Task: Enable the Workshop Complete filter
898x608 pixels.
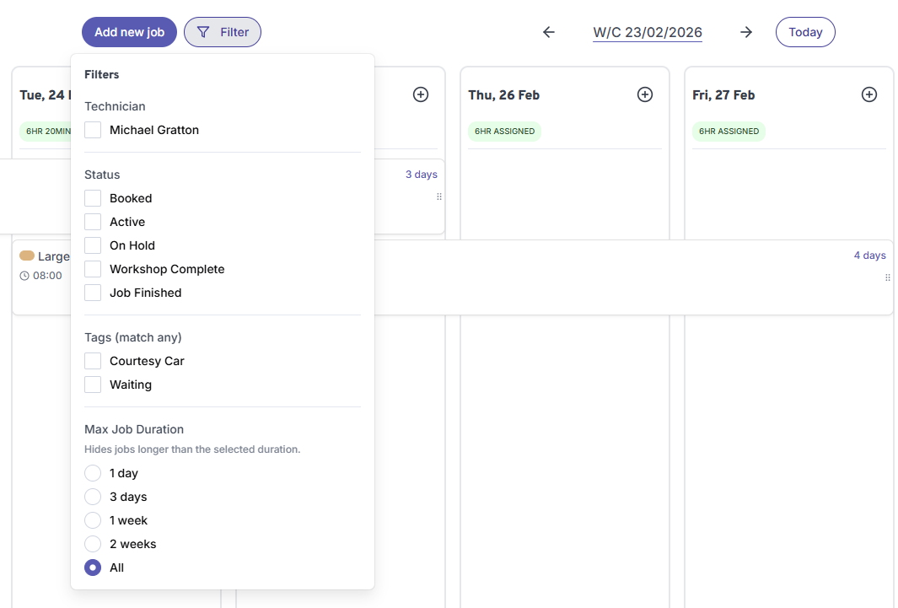Action: point(93,268)
